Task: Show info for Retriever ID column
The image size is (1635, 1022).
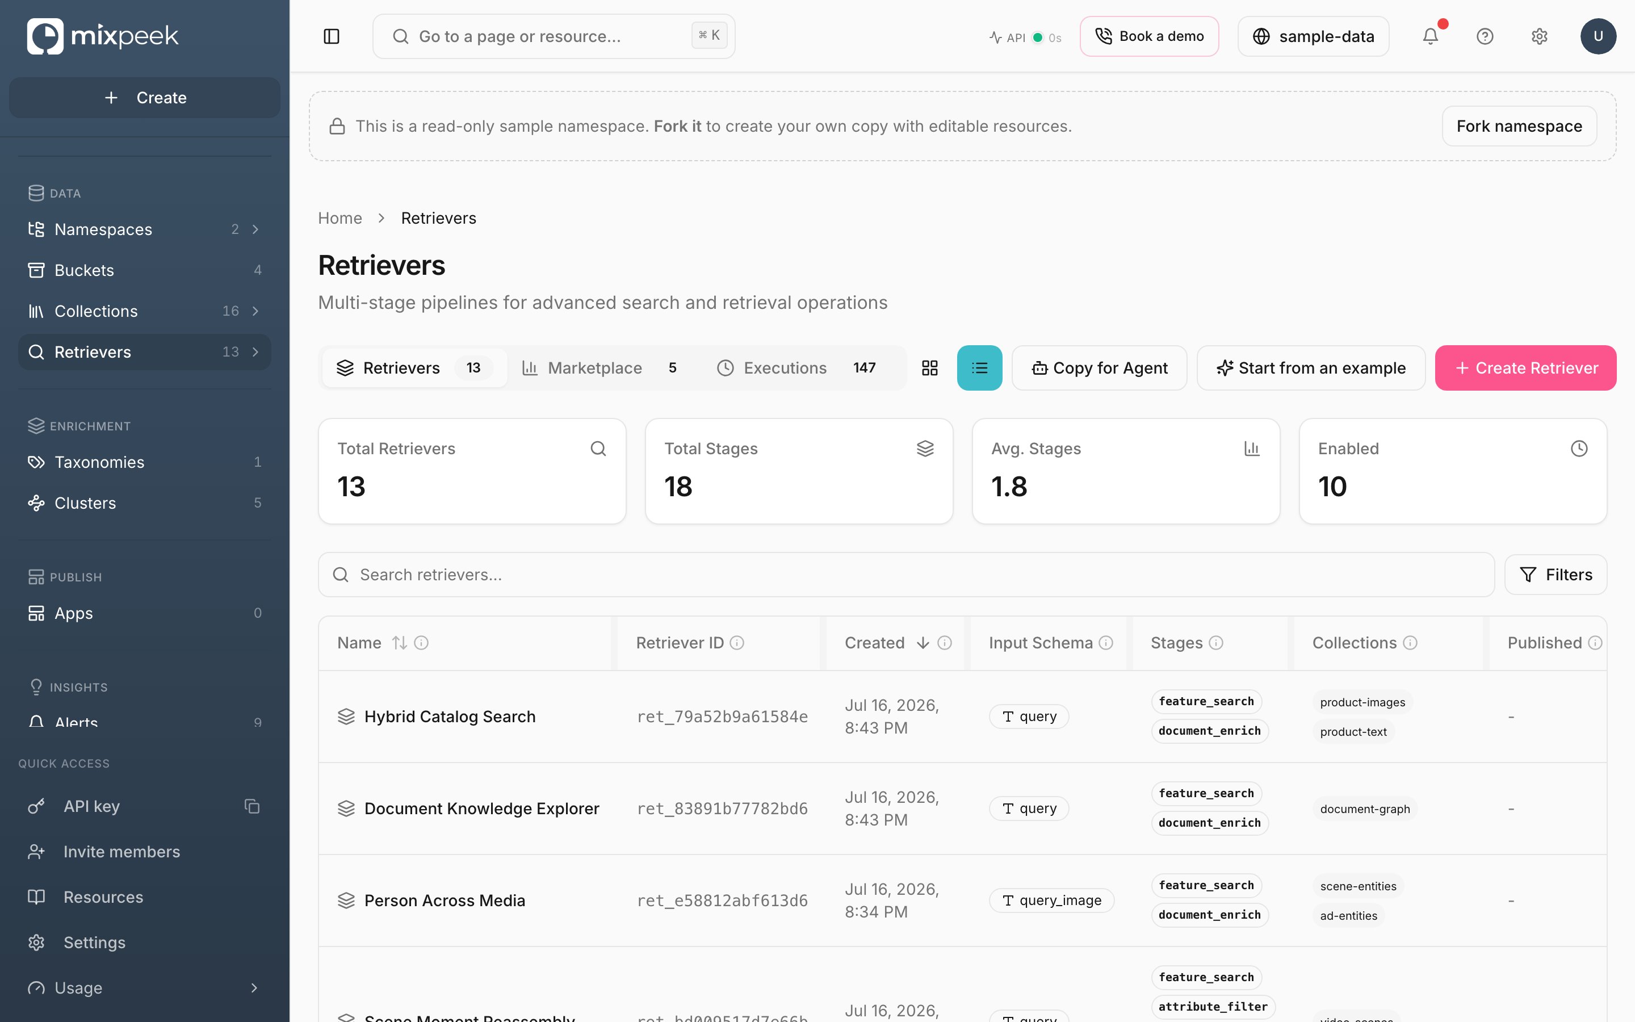Action: point(737,643)
